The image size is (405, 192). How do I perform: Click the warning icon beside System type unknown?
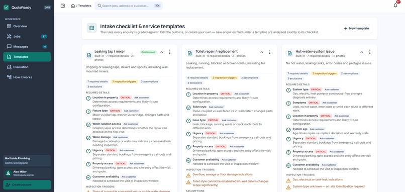(288, 187)
